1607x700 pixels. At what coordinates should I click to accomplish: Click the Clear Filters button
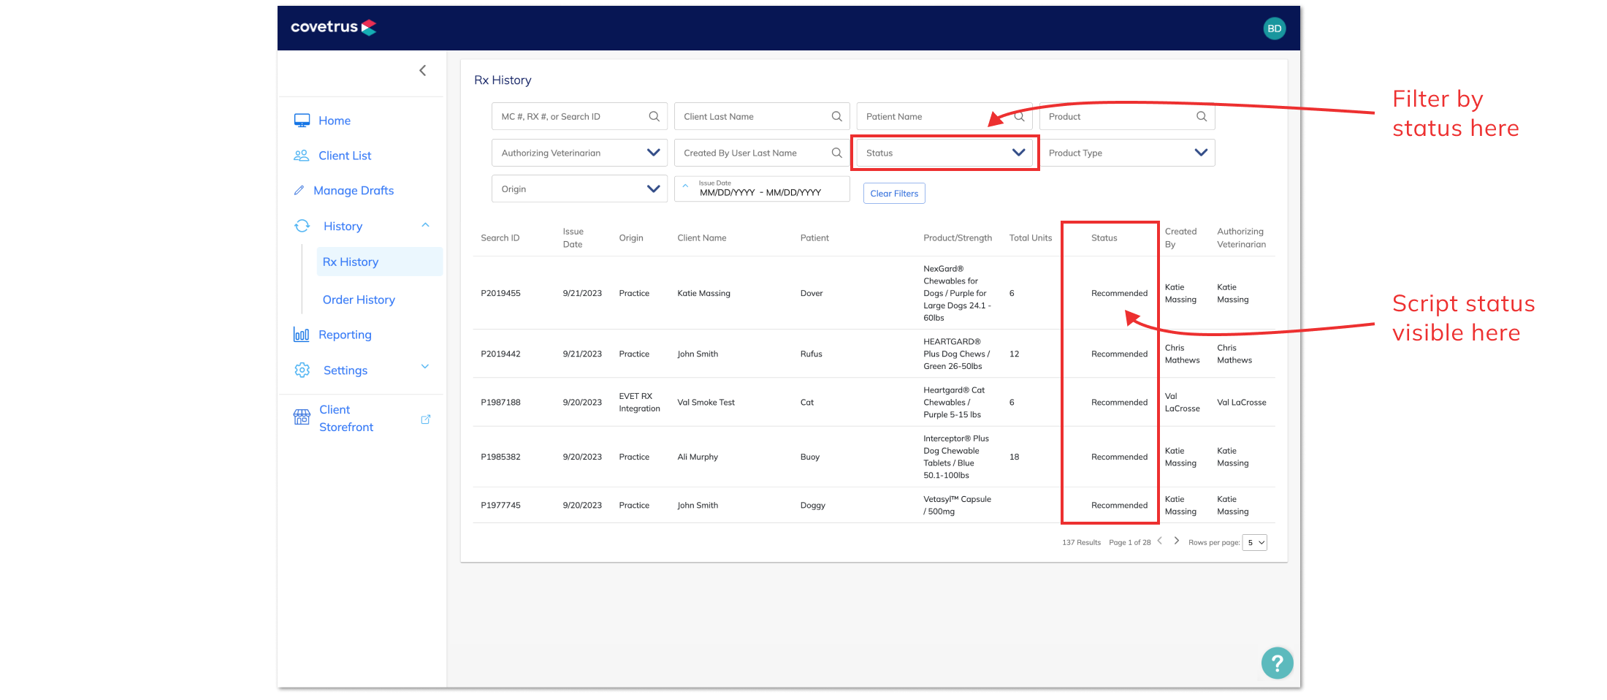coord(894,194)
